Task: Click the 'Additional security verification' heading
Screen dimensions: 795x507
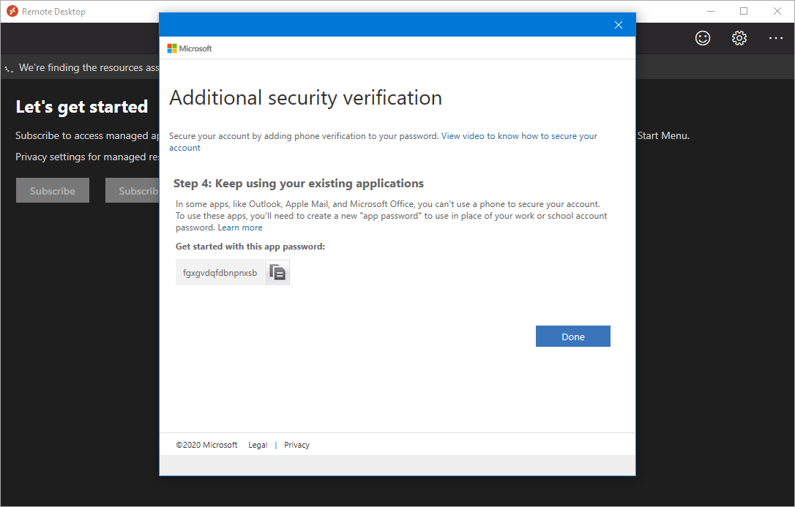Action: (x=306, y=98)
